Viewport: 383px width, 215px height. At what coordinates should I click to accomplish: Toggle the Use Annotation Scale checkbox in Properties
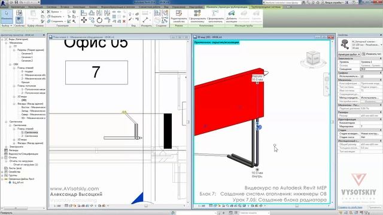coord(362,76)
